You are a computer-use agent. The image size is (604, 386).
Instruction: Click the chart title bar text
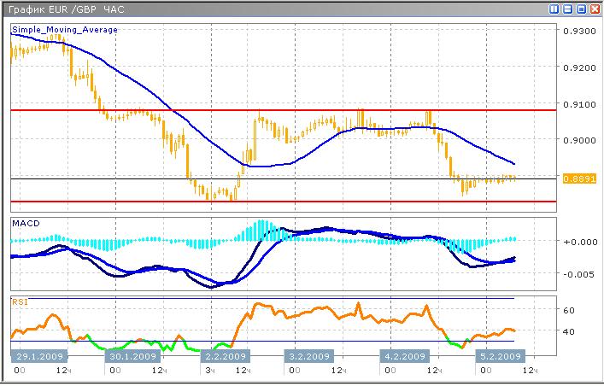pyautogui.click(x=65, y=9)
